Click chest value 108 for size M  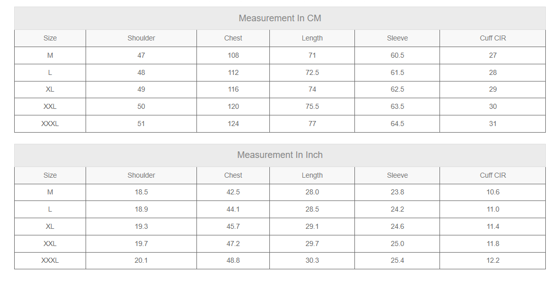point(233,55)
